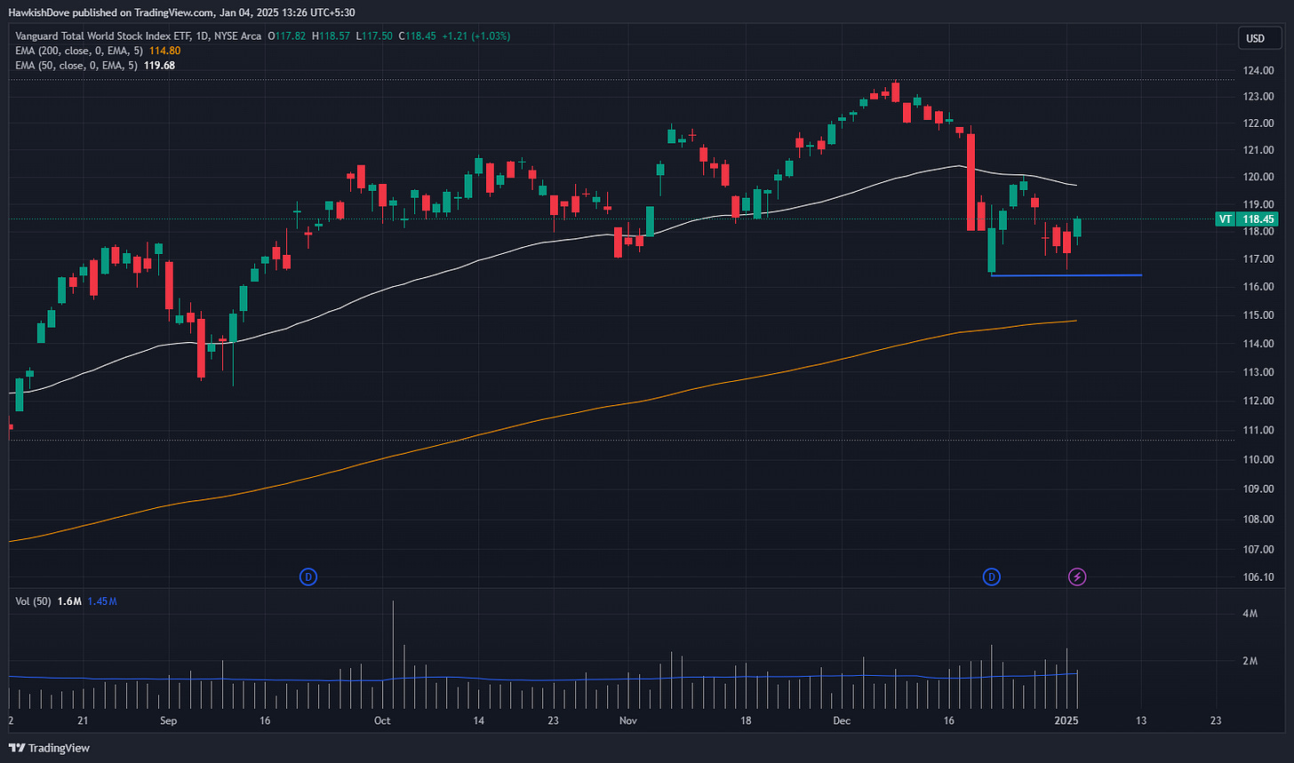
Task: Click the green VT ticker tag on price axis
Action: (x=1225, y=219)
